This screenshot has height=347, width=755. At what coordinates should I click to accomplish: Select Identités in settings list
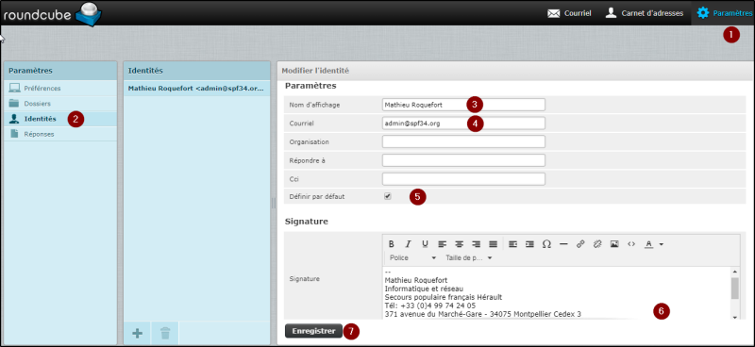(60, 119)
